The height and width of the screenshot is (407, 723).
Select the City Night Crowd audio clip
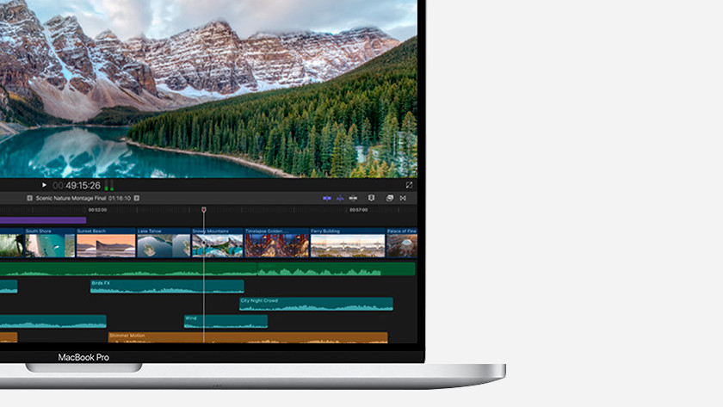pos(317,304)
